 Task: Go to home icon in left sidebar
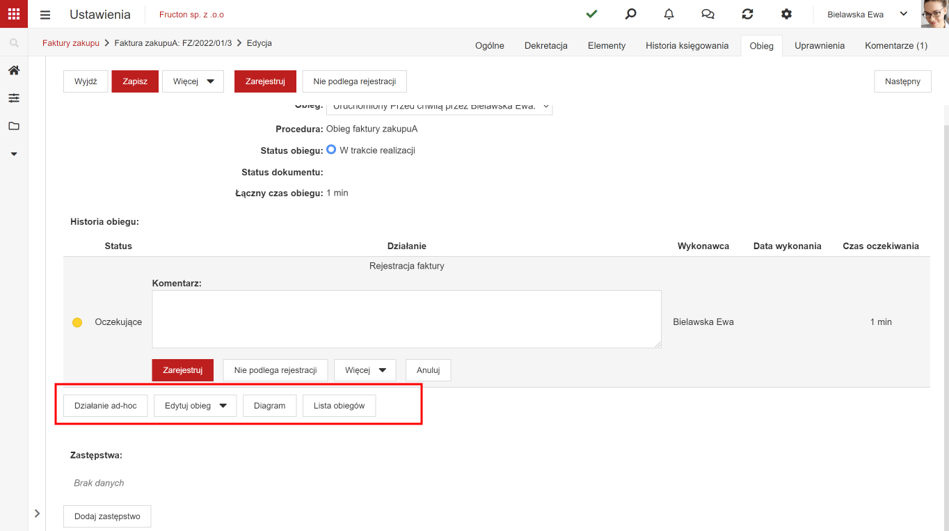(14, 70)
